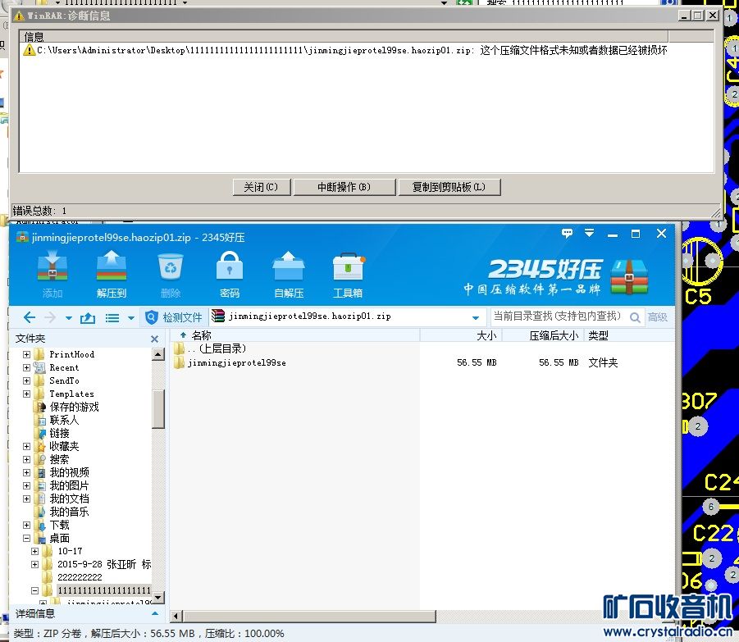The width and height of the screenshot is (739, 642).
Task: Sort by the 名称 column header
Action: point(294,335)
